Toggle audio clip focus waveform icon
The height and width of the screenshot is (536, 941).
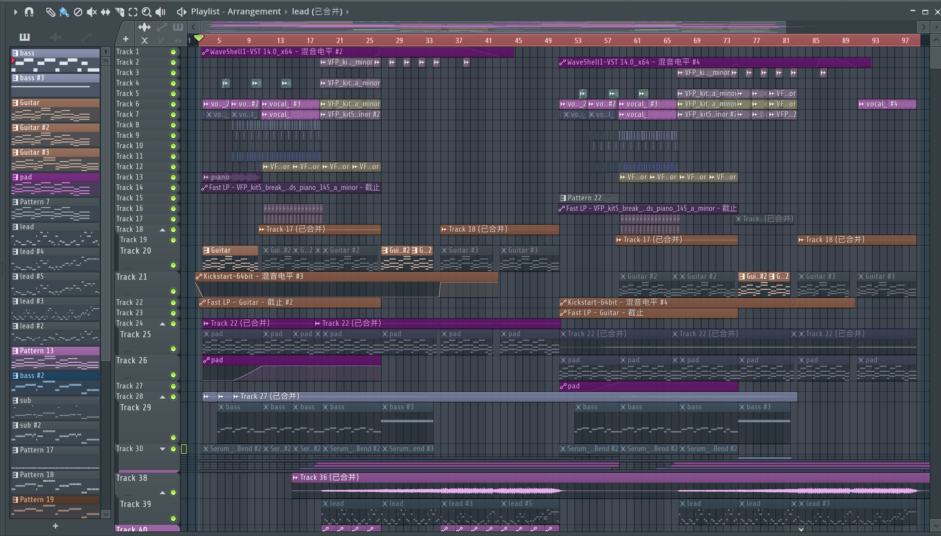click(x=144, y=27)
